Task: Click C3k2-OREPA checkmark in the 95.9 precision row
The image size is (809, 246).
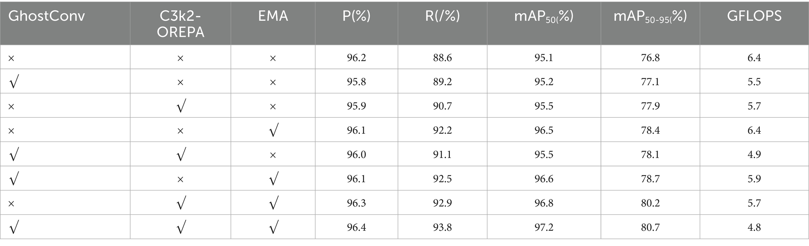Action: [180, 106]
